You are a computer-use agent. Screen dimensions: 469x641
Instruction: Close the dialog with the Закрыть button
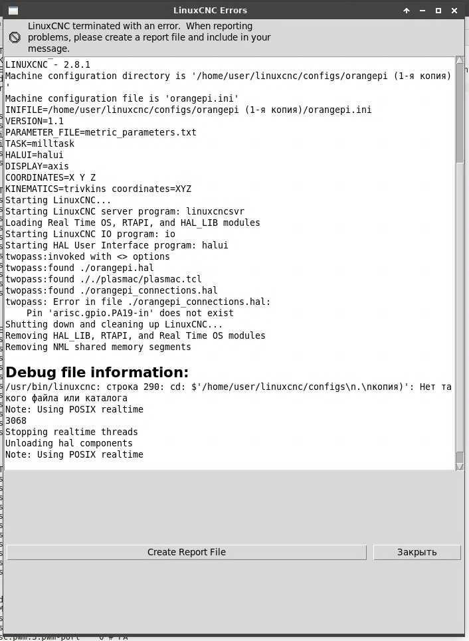click(417, 552)
